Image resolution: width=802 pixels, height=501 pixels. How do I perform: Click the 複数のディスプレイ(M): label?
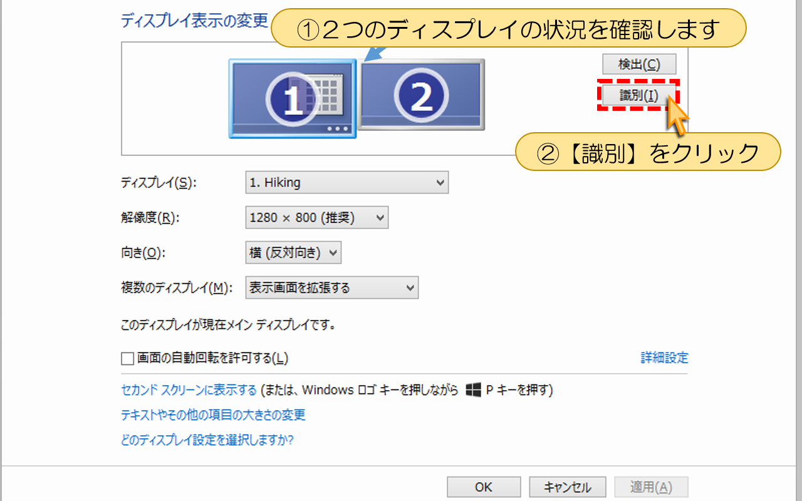click(177, 288)
